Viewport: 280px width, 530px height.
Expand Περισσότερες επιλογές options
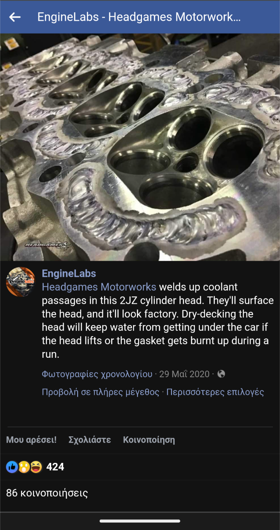(215, 392)
